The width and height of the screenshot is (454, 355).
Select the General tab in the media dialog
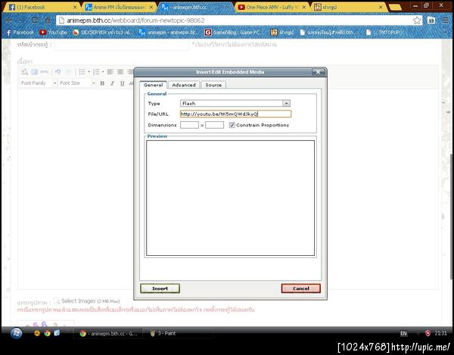(153, 85)
